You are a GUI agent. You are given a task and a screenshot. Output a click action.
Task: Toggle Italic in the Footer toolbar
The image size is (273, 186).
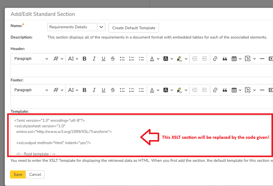coord(94,90)
